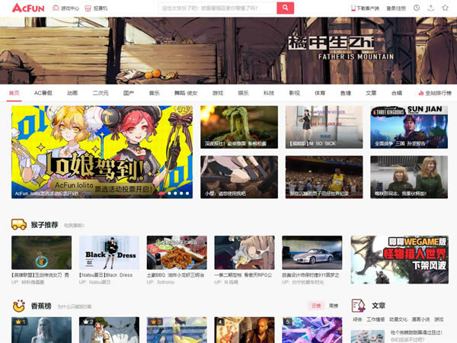Select the first active carousel dot
Viewport: 457px width, 343px height.
[x=161, y=194]
